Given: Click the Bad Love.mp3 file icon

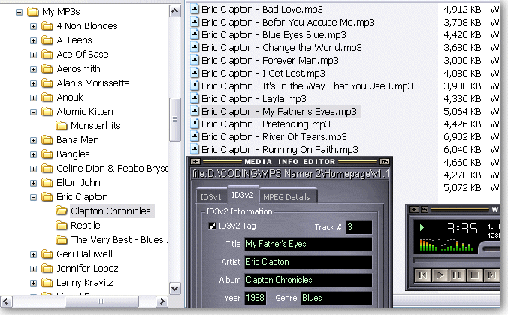Looking at the screenshot, I should pos(195,9).
